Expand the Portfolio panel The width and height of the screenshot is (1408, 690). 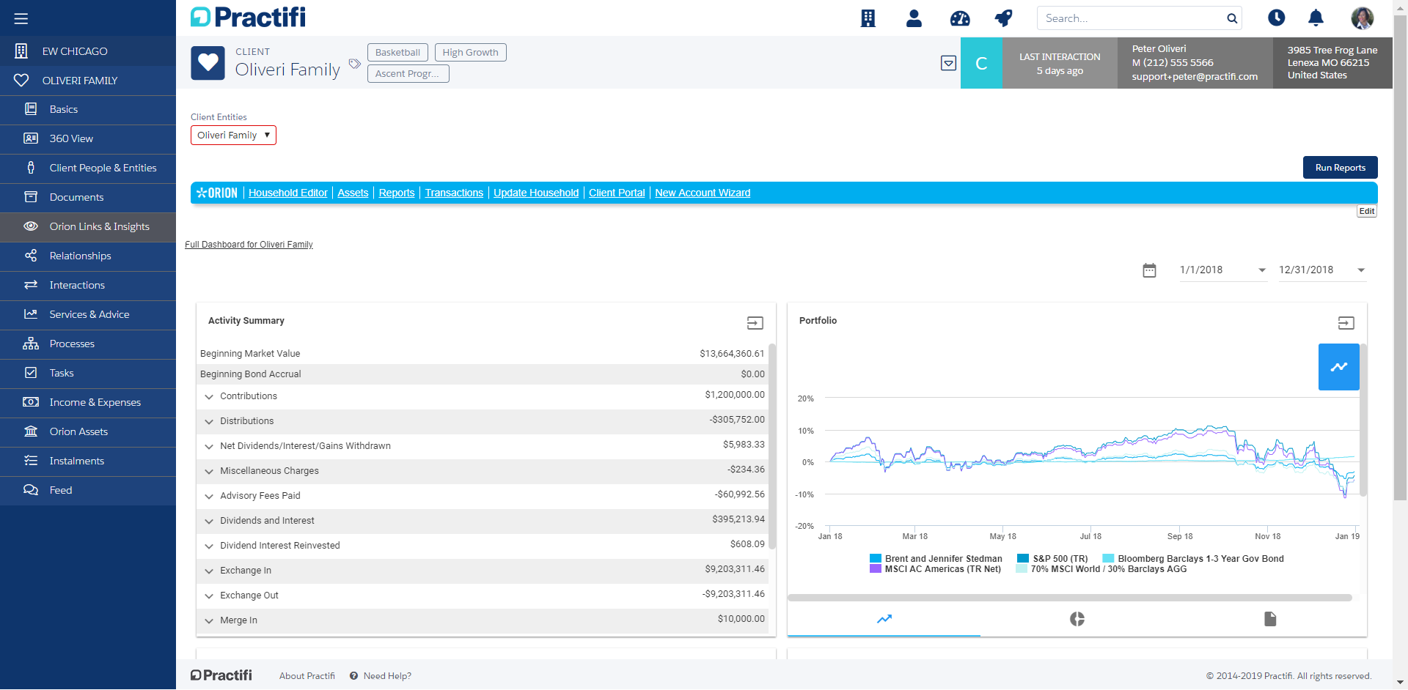pyautogui.click(x=1346, y=323)
